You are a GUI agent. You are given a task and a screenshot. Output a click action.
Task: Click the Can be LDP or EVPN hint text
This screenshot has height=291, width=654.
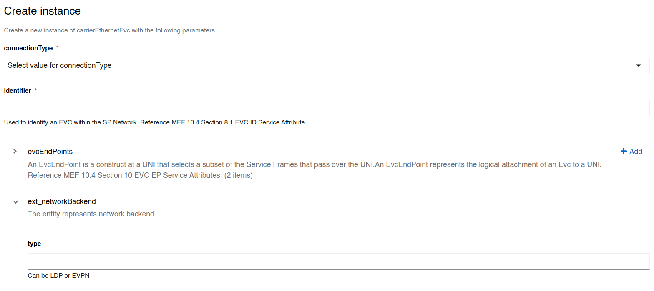pos(58,275)
